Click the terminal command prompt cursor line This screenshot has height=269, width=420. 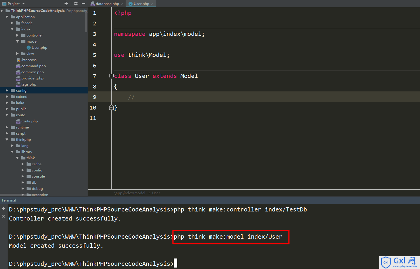pyautogui.click(x=93, y=264)
